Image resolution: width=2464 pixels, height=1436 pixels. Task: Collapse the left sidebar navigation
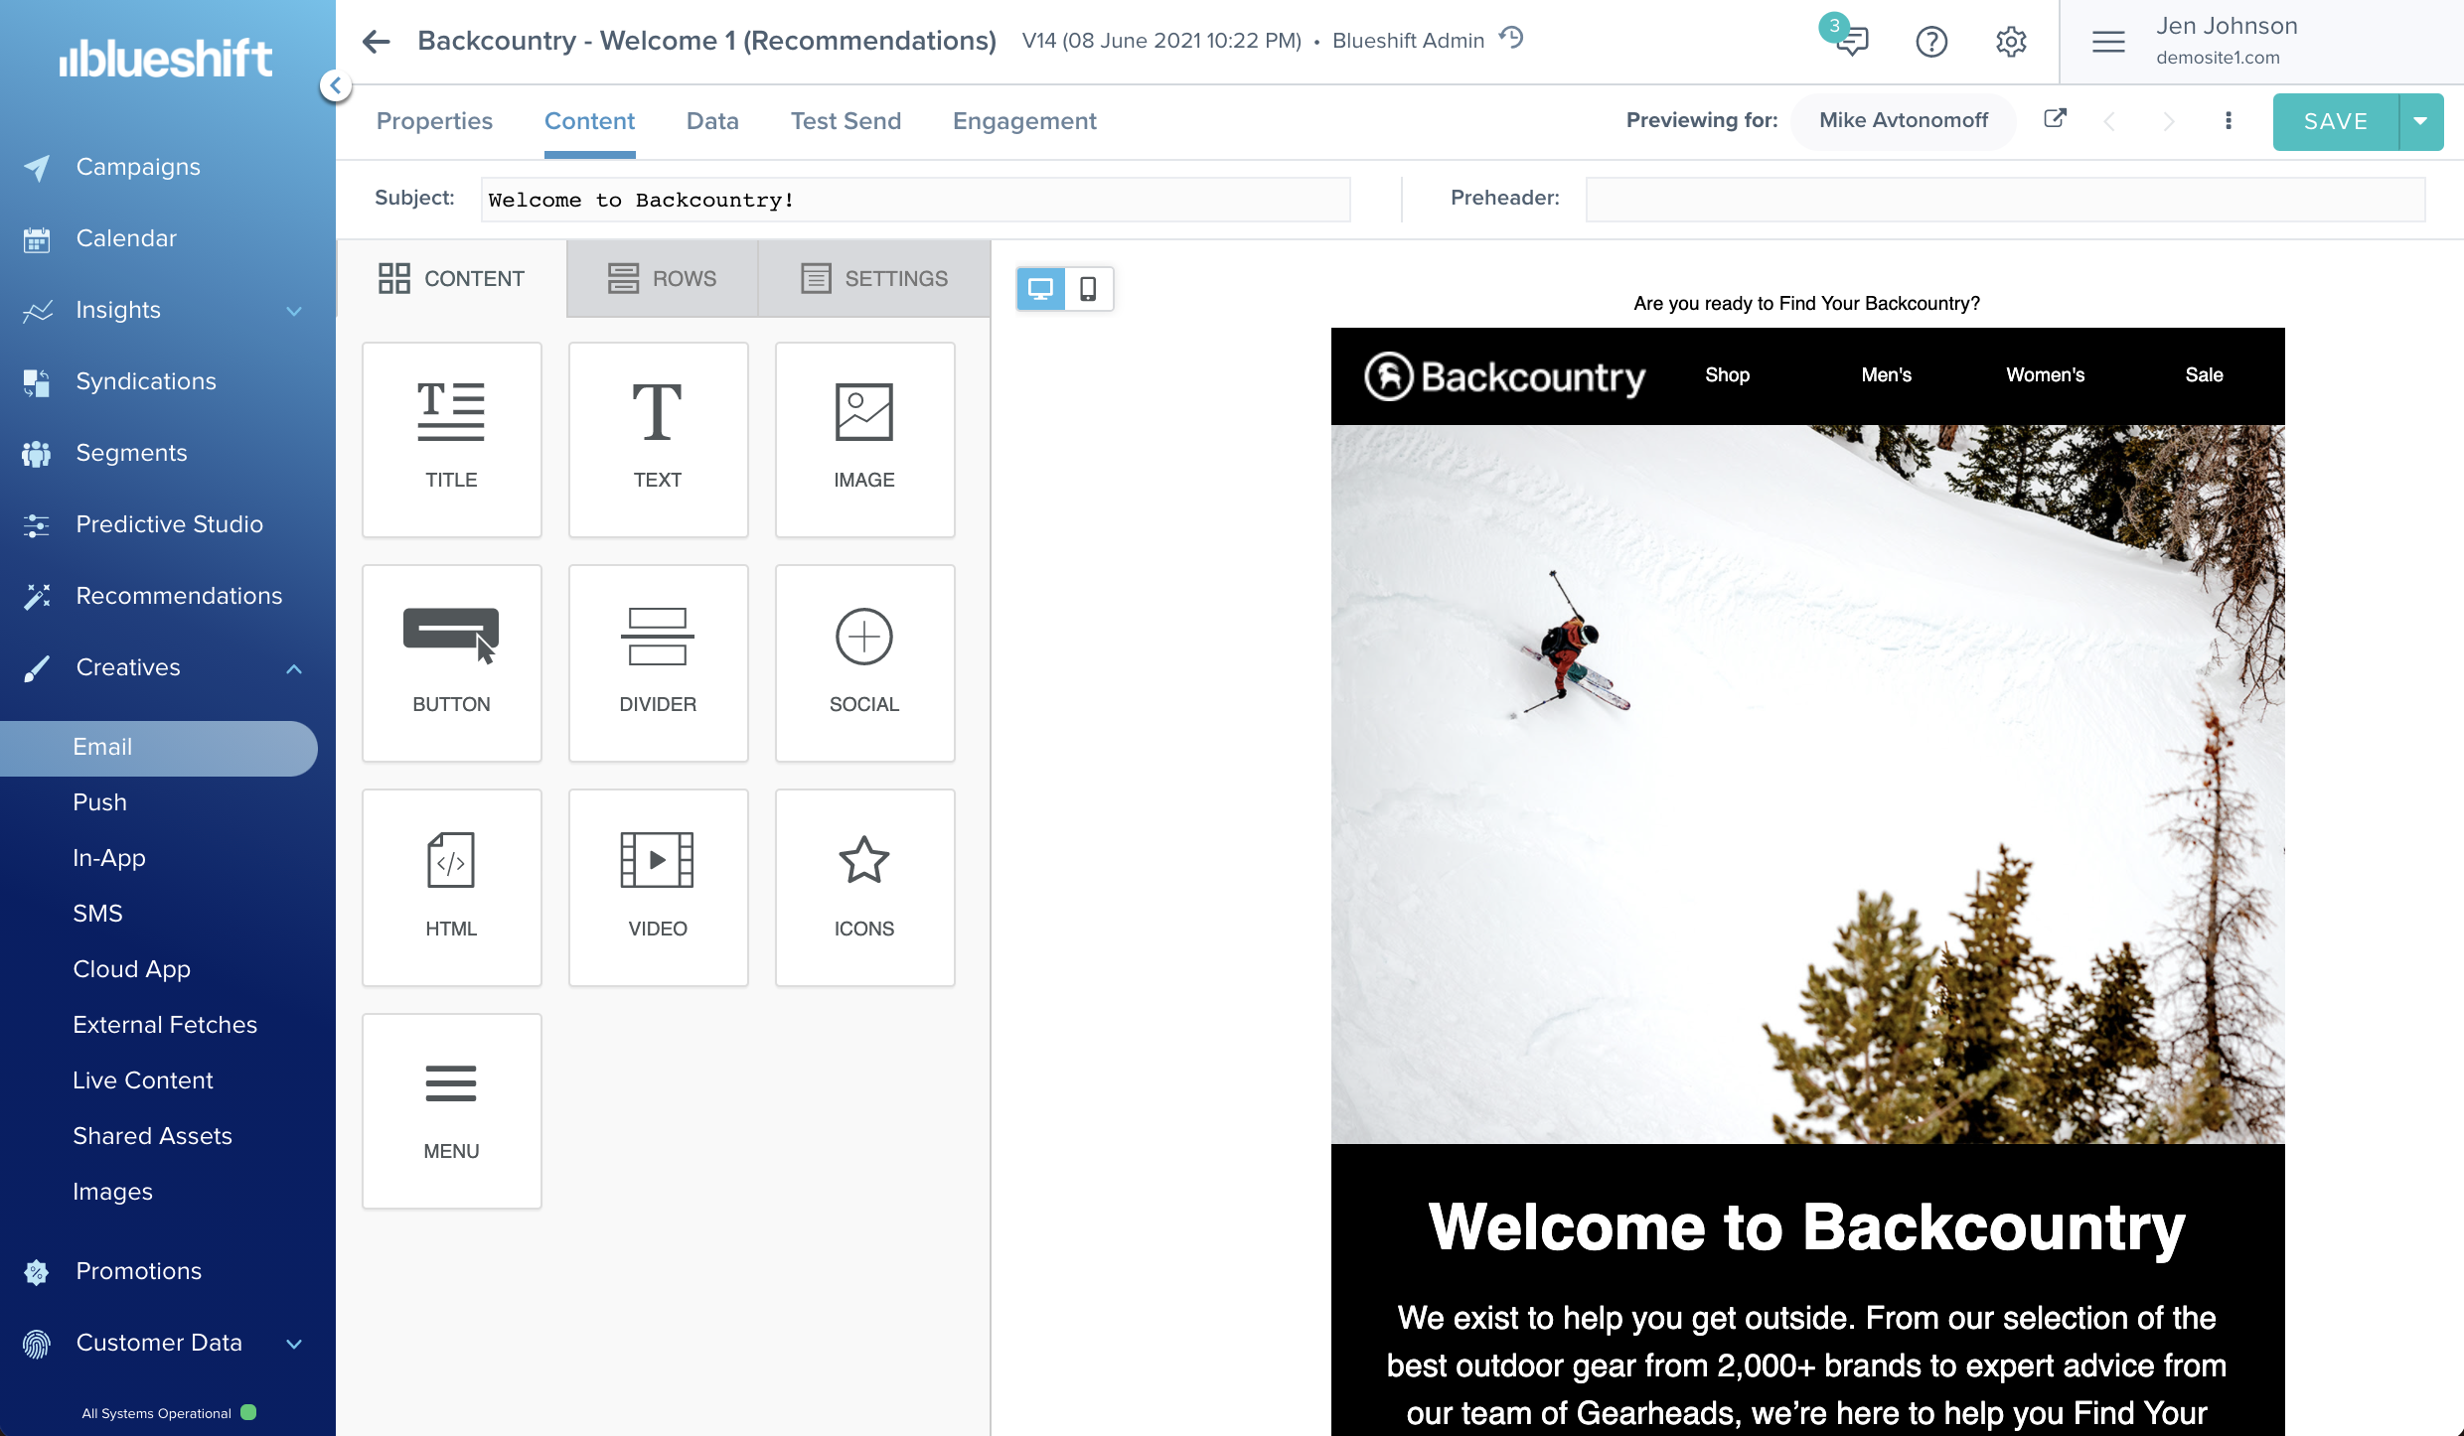[336, 86]
